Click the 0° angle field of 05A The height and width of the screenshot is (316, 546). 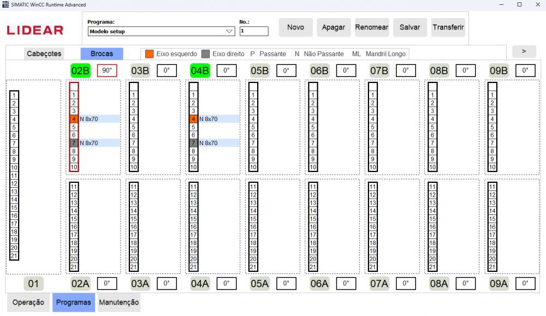pos(286,283)
